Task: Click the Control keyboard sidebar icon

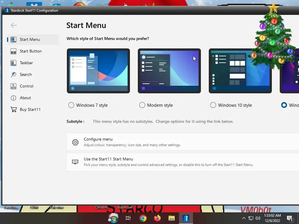Action: pos(13,86)
